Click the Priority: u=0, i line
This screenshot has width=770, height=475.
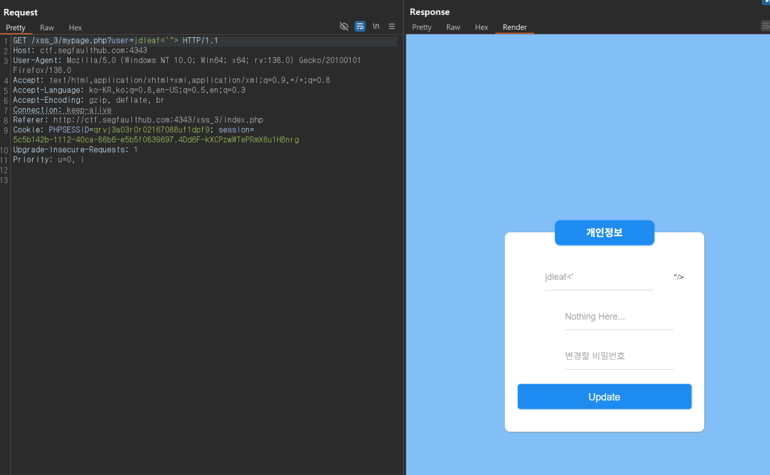(48, 160)
